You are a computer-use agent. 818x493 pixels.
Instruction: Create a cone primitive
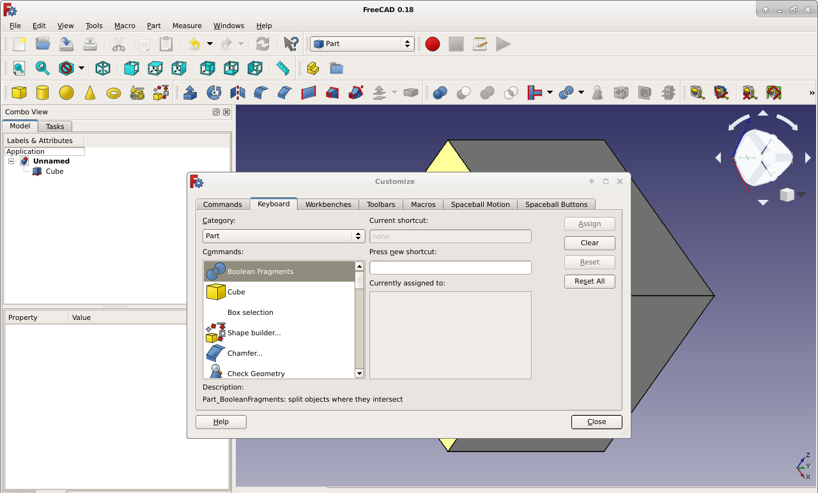pos(90,93)
